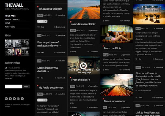The image size is (165, 116).
Task: Click comment icon on the Abraham Lincoln quote post
Action: (153, 97)
